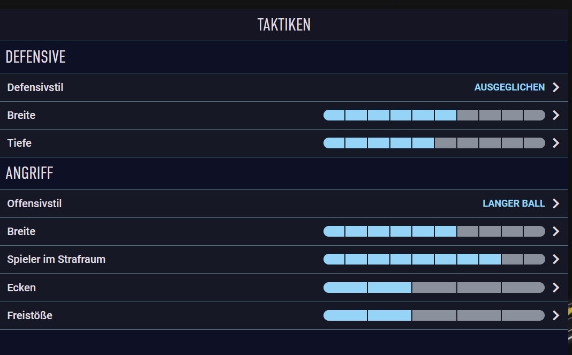
Task: Expand the Defensivstil row
Action: click(x=284, y=87)
